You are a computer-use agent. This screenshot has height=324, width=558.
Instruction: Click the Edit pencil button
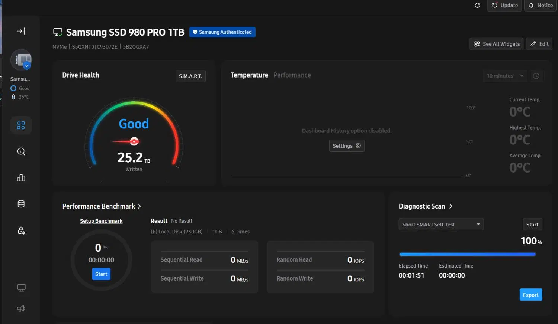pos(539,44)
